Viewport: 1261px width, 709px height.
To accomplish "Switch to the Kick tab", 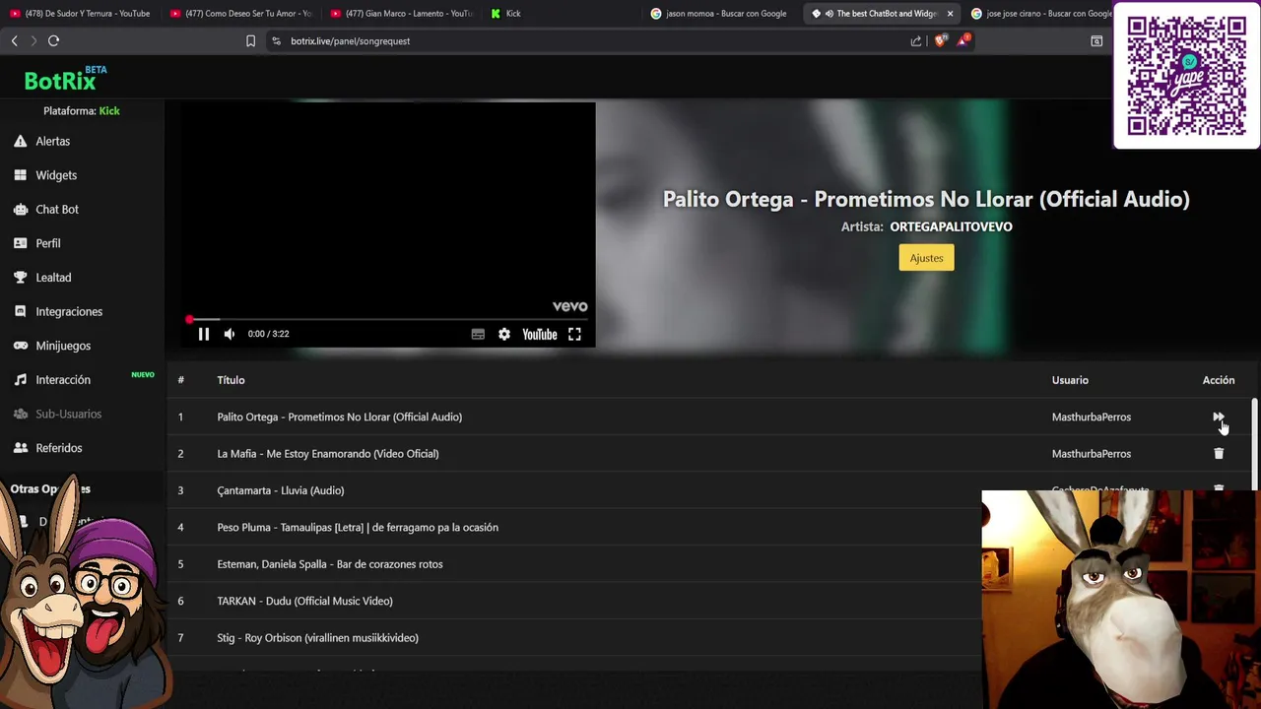I will click(562, 13).
